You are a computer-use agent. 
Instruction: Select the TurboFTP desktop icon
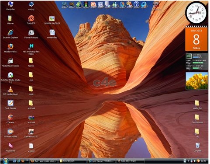point(31,20)
